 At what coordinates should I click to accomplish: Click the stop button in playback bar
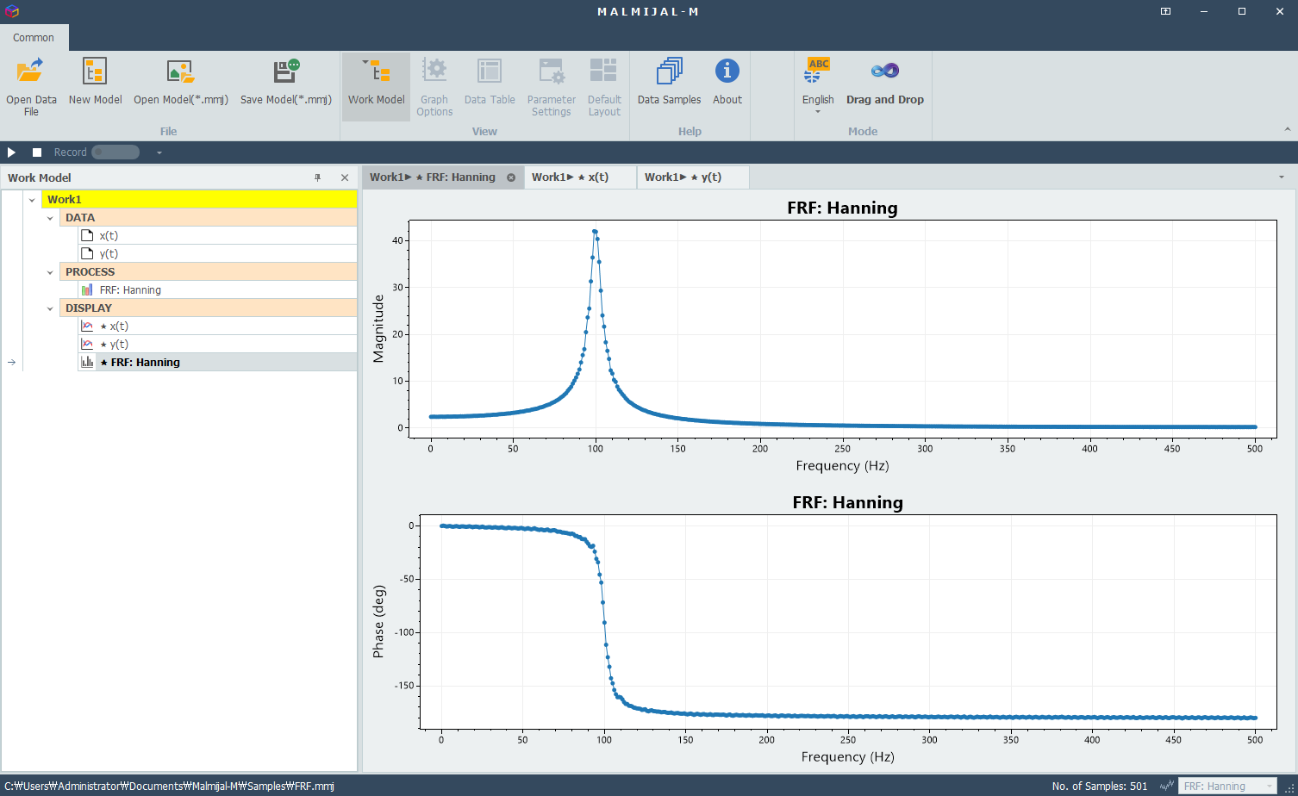tap(37, 152)
